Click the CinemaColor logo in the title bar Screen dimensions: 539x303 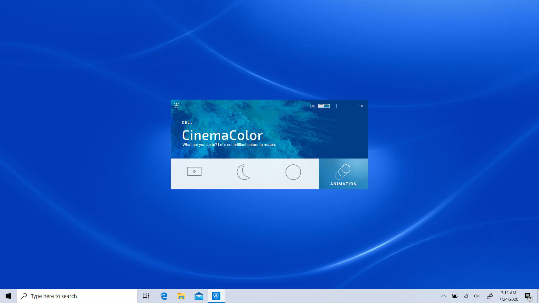point(177,105)
